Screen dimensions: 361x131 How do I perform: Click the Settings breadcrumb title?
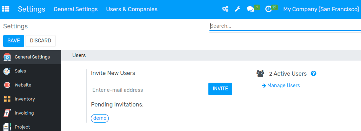(x=15, y=26)
